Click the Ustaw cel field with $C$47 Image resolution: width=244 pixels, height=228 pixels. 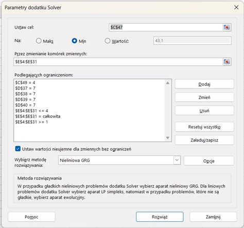click(166, 27)
